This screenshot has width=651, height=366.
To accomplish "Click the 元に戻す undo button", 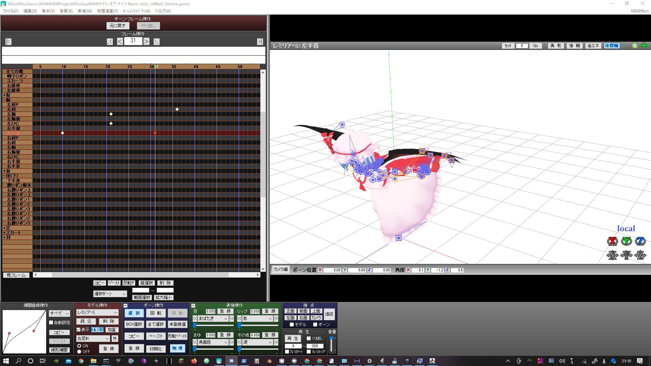I will (118, 26).
